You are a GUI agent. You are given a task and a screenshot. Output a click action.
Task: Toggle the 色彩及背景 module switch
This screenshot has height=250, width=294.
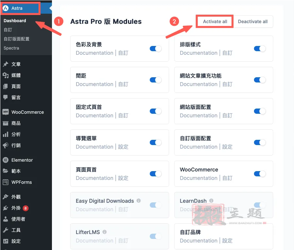(x=155, y=49)
